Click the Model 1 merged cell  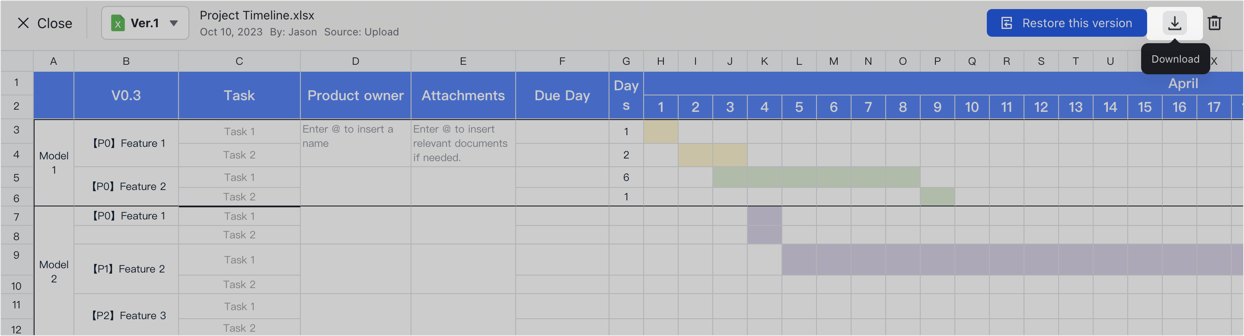tap(54, 163)
